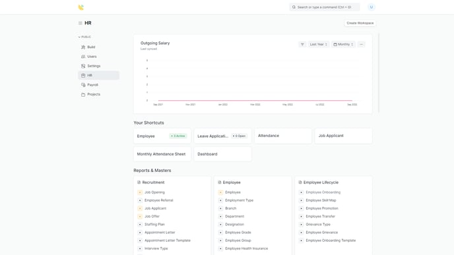Click the Users sidebar icon
Screen dimensions: 454x255
pyautogui.click(x=83, y=57)
